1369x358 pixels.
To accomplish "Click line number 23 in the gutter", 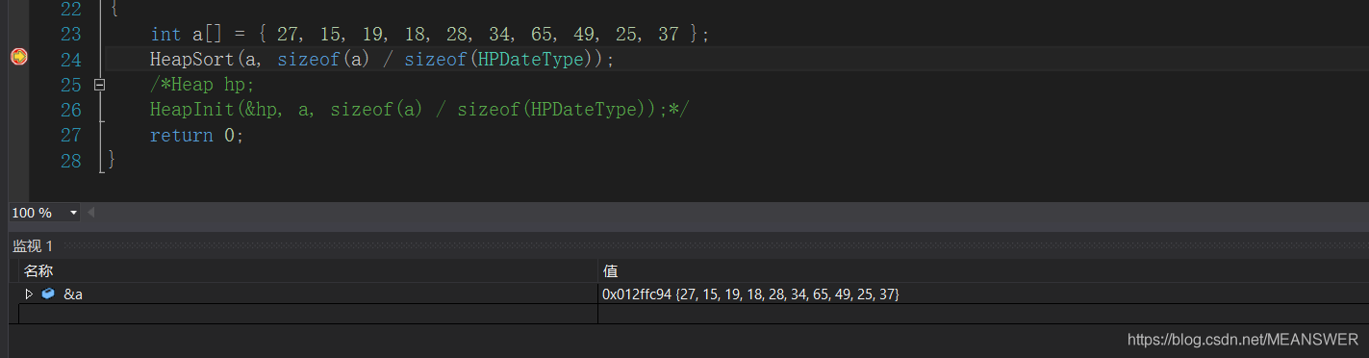I will [x=70, y=35].
